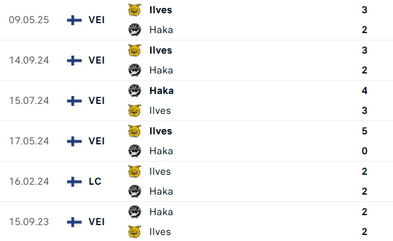393x241 pixels.
Task: Click Haka score 0 in 17.05.24 match
Action: (364, 151)
